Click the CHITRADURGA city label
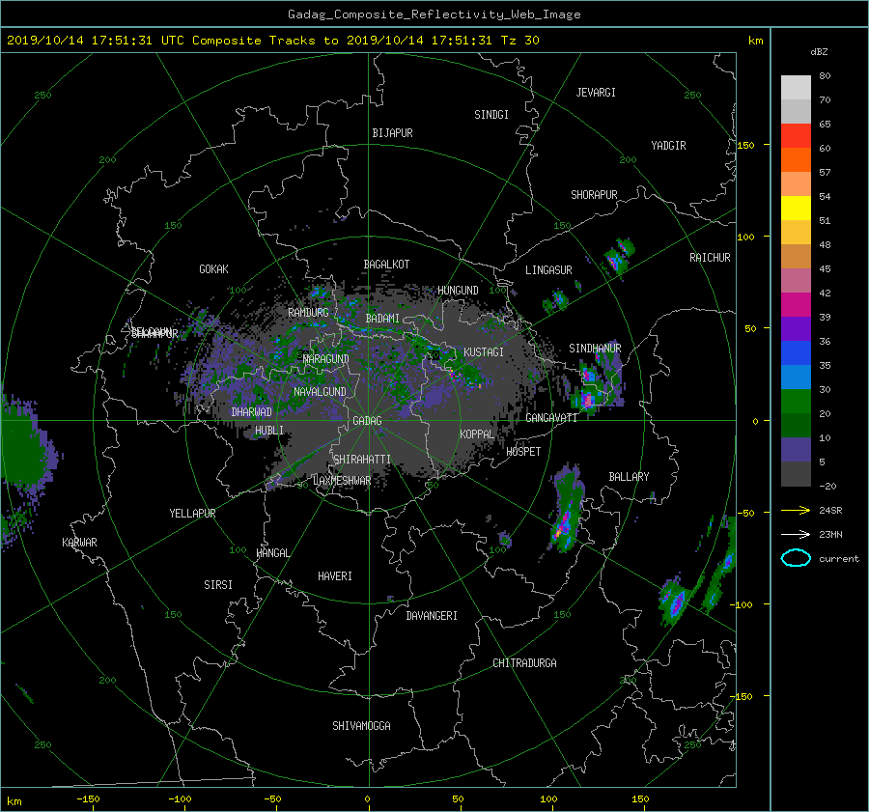The width and height of the screenshot is (869, 812). 524,663
